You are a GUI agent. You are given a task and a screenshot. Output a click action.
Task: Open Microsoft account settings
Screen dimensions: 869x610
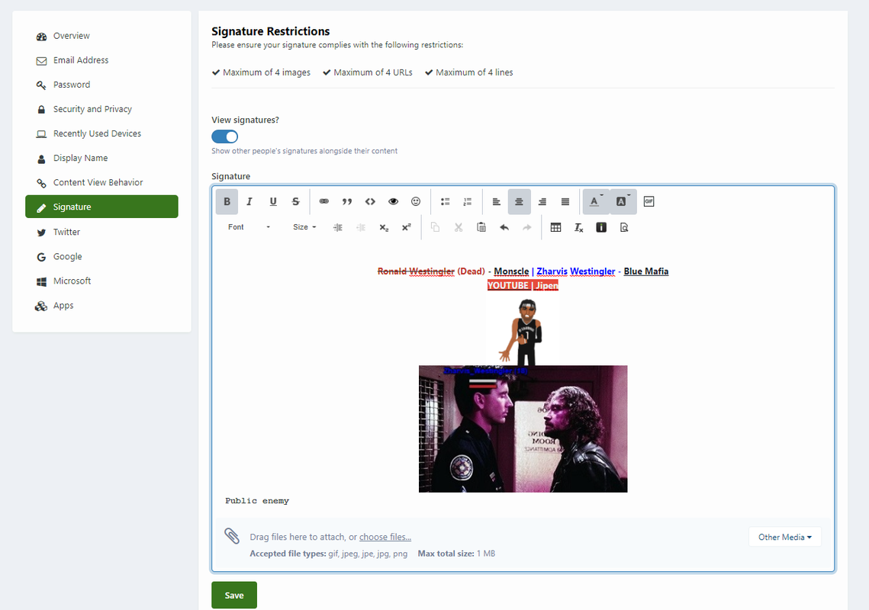click(x=101, y=281)
